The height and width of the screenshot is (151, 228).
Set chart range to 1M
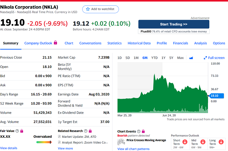[136, 58]
